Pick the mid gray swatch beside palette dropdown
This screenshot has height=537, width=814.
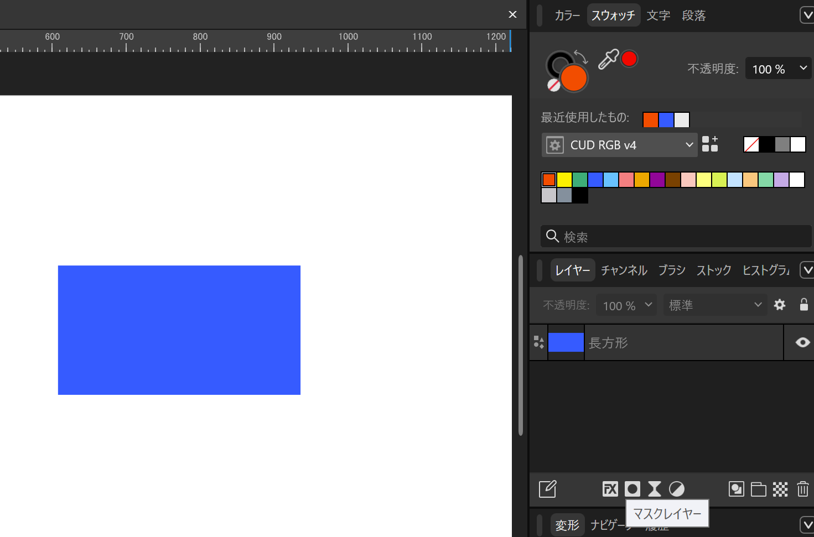click(x=782, y=144)
